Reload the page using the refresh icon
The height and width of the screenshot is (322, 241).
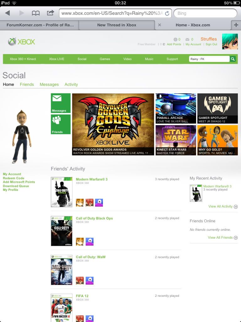click(x=167, y=13)
